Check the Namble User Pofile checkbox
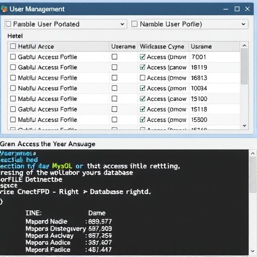Image resolution: width=257 pixels, height=257 pixels. (x=135, y=24)
